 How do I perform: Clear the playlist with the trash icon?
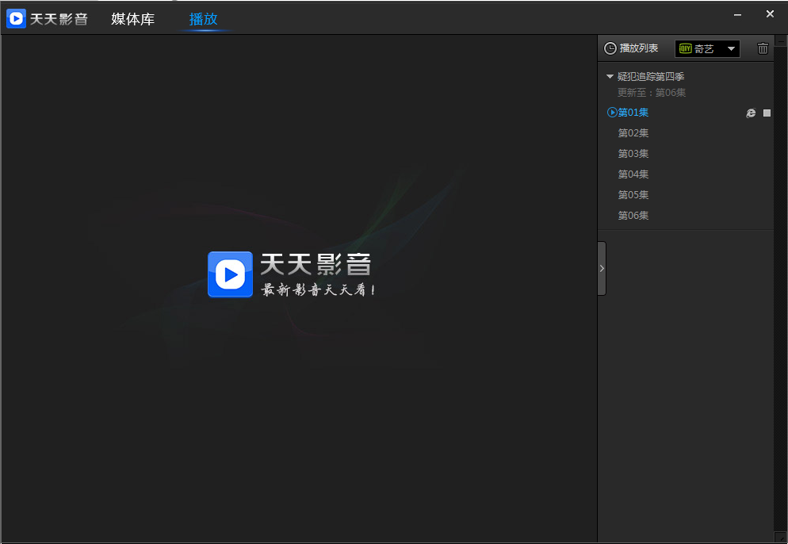tap(763, 48)
